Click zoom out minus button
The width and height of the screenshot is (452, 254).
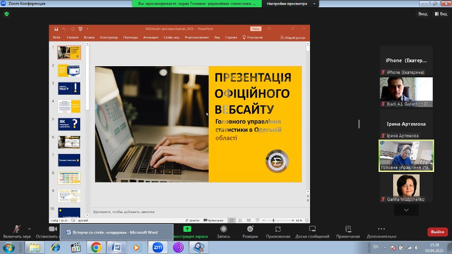pos(264,221)
